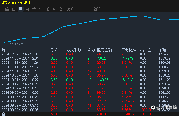Switch to the 备 notes tab
The width and height of the screenshot is (179, 116).
(61, 9)
